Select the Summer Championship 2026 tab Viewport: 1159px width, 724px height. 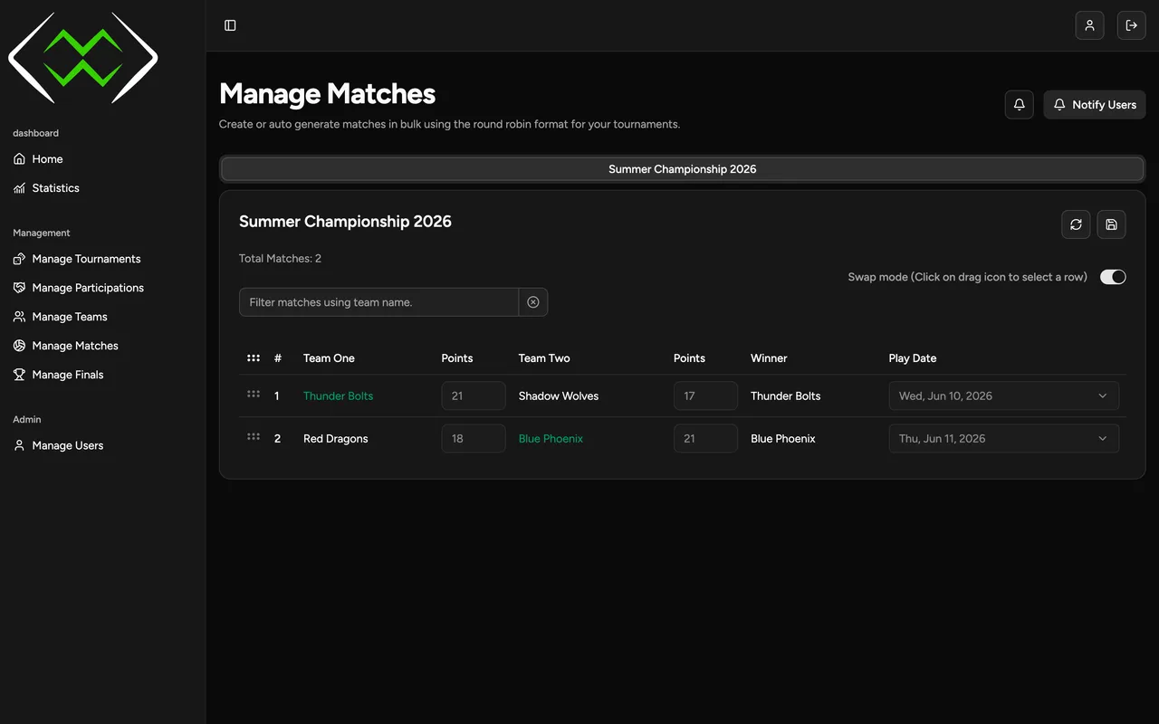click(x=683, y=169)
